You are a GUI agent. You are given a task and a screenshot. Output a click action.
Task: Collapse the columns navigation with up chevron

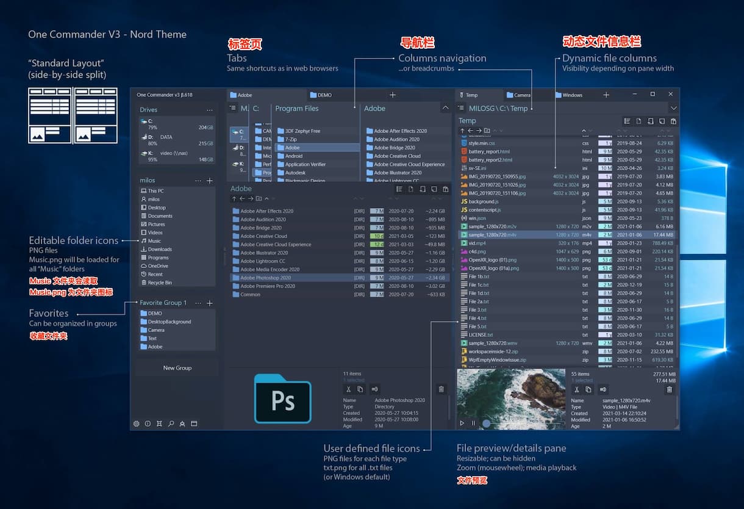pos(445,108)
